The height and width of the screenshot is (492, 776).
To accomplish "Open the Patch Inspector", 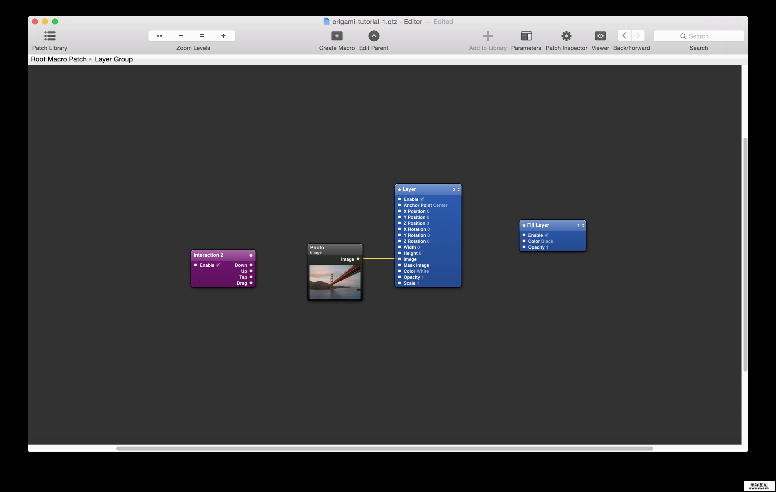I will coord(566,36).
